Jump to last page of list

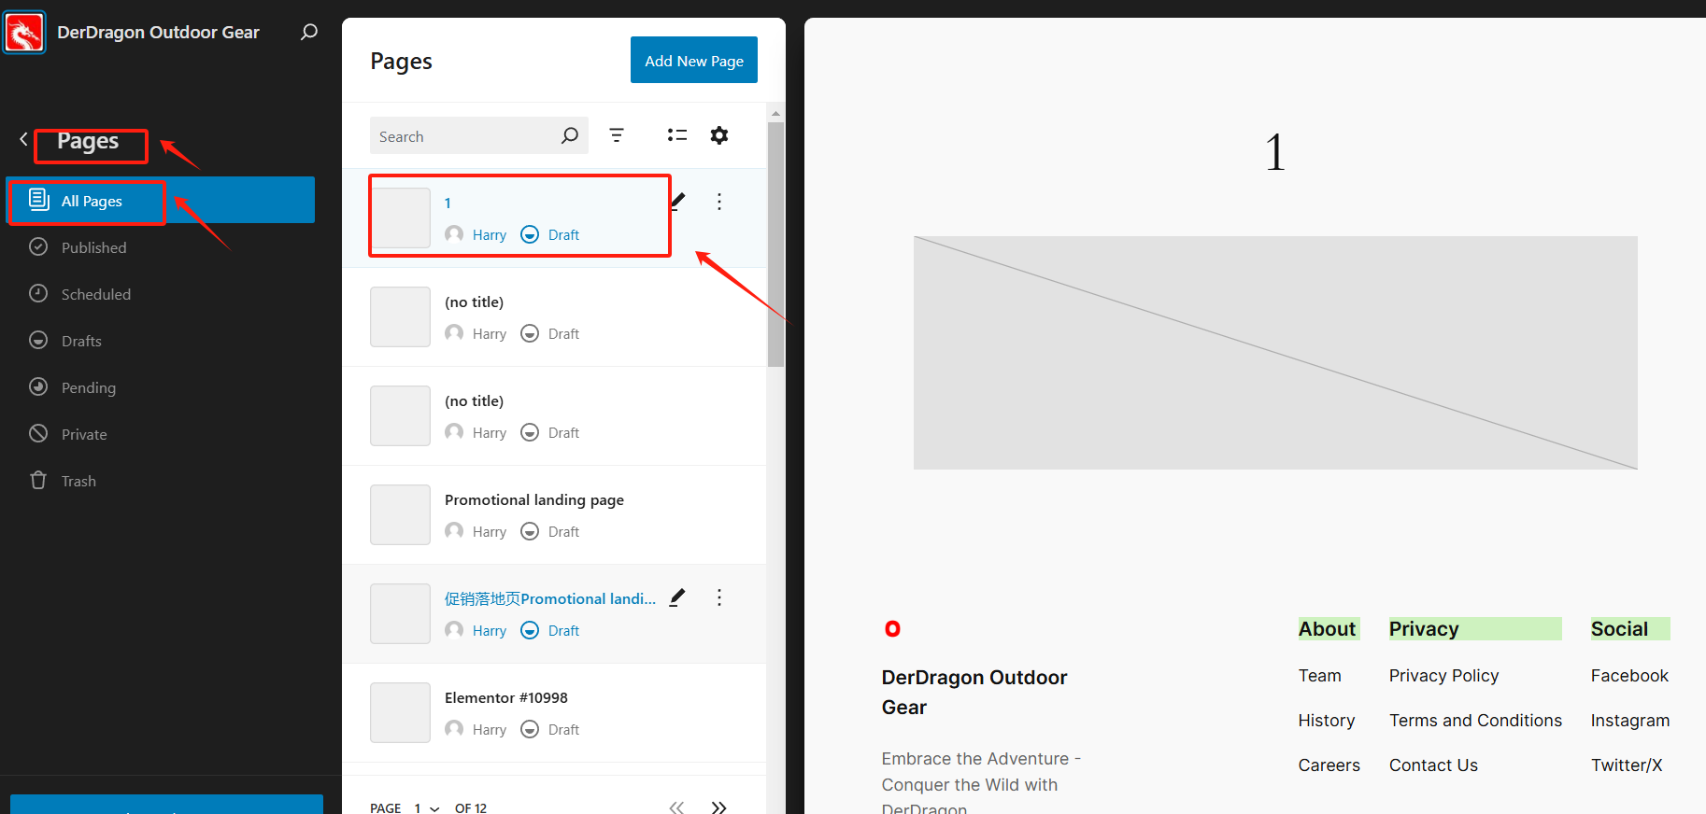(x=718, y=807)
